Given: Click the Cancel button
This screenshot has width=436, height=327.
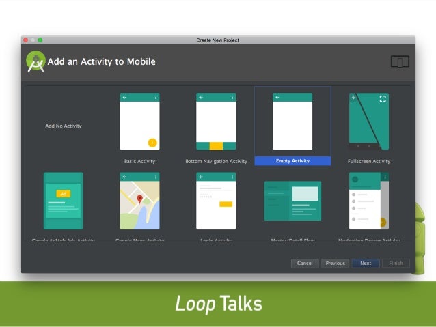Looking at the screenshot, I should pyautogui.click(x=305, y=263).
